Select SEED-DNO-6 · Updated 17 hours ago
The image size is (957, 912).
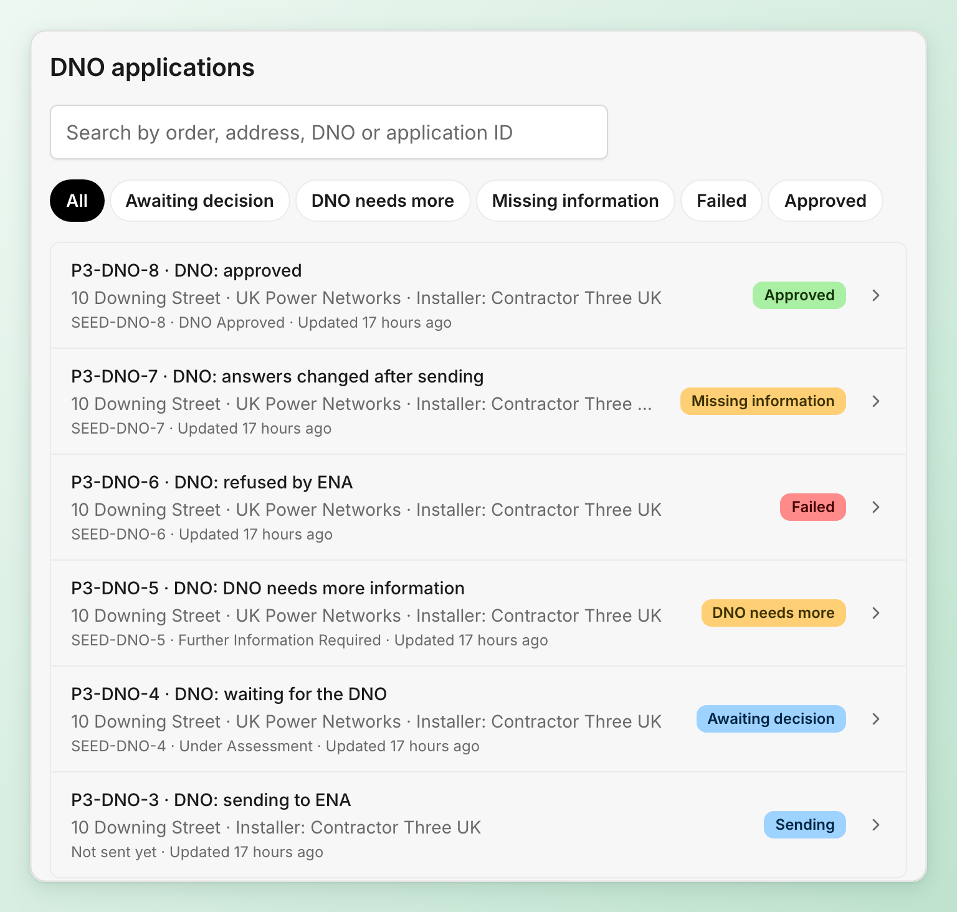click(202, 534)
